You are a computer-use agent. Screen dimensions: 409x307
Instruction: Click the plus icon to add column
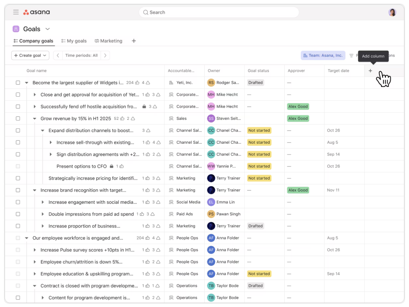coord(370,71)
